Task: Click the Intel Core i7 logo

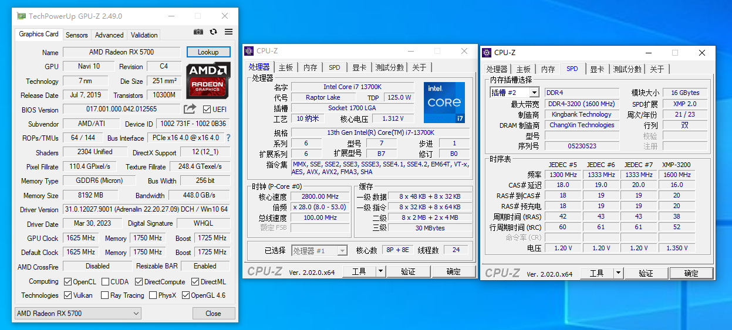Action: click(444, 103)
